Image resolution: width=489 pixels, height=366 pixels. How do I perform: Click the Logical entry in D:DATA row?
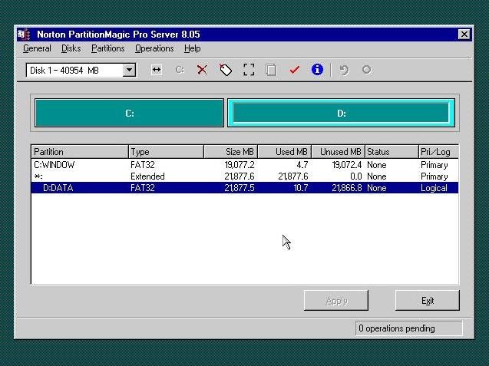tap(434, 188)
